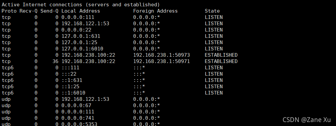The image size is (336, 126).
Task: Click the "Send-Q" column header
Action: tap(49, 11)
